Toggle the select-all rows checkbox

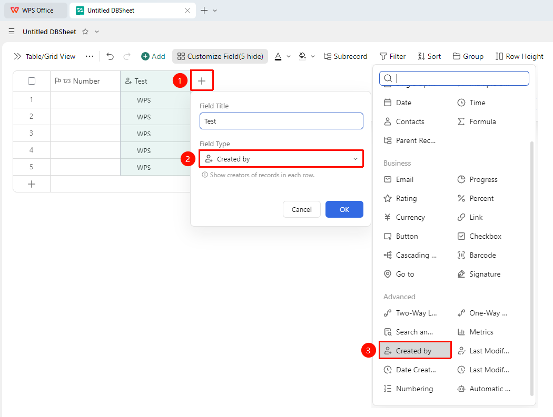point(32,81)
